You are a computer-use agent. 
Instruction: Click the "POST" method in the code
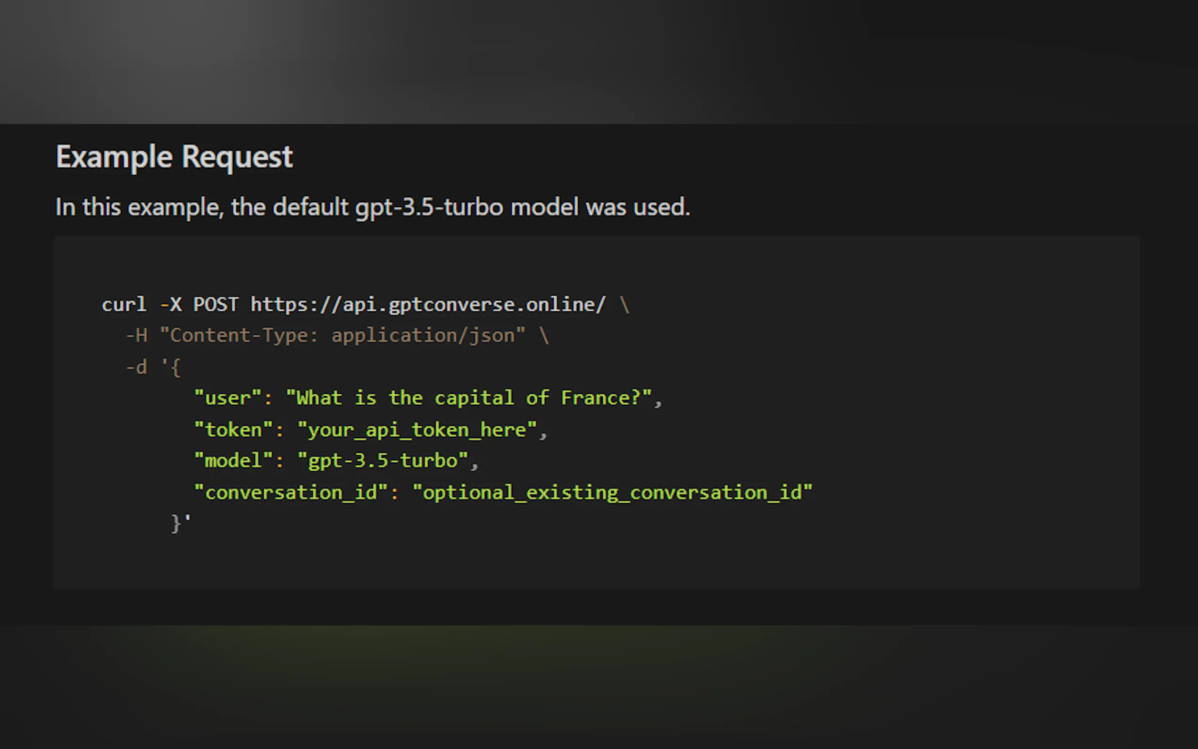216,304
